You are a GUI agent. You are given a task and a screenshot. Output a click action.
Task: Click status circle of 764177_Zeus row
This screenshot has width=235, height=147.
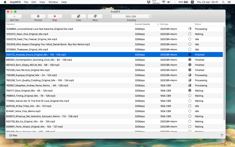[x=190, y=91]
